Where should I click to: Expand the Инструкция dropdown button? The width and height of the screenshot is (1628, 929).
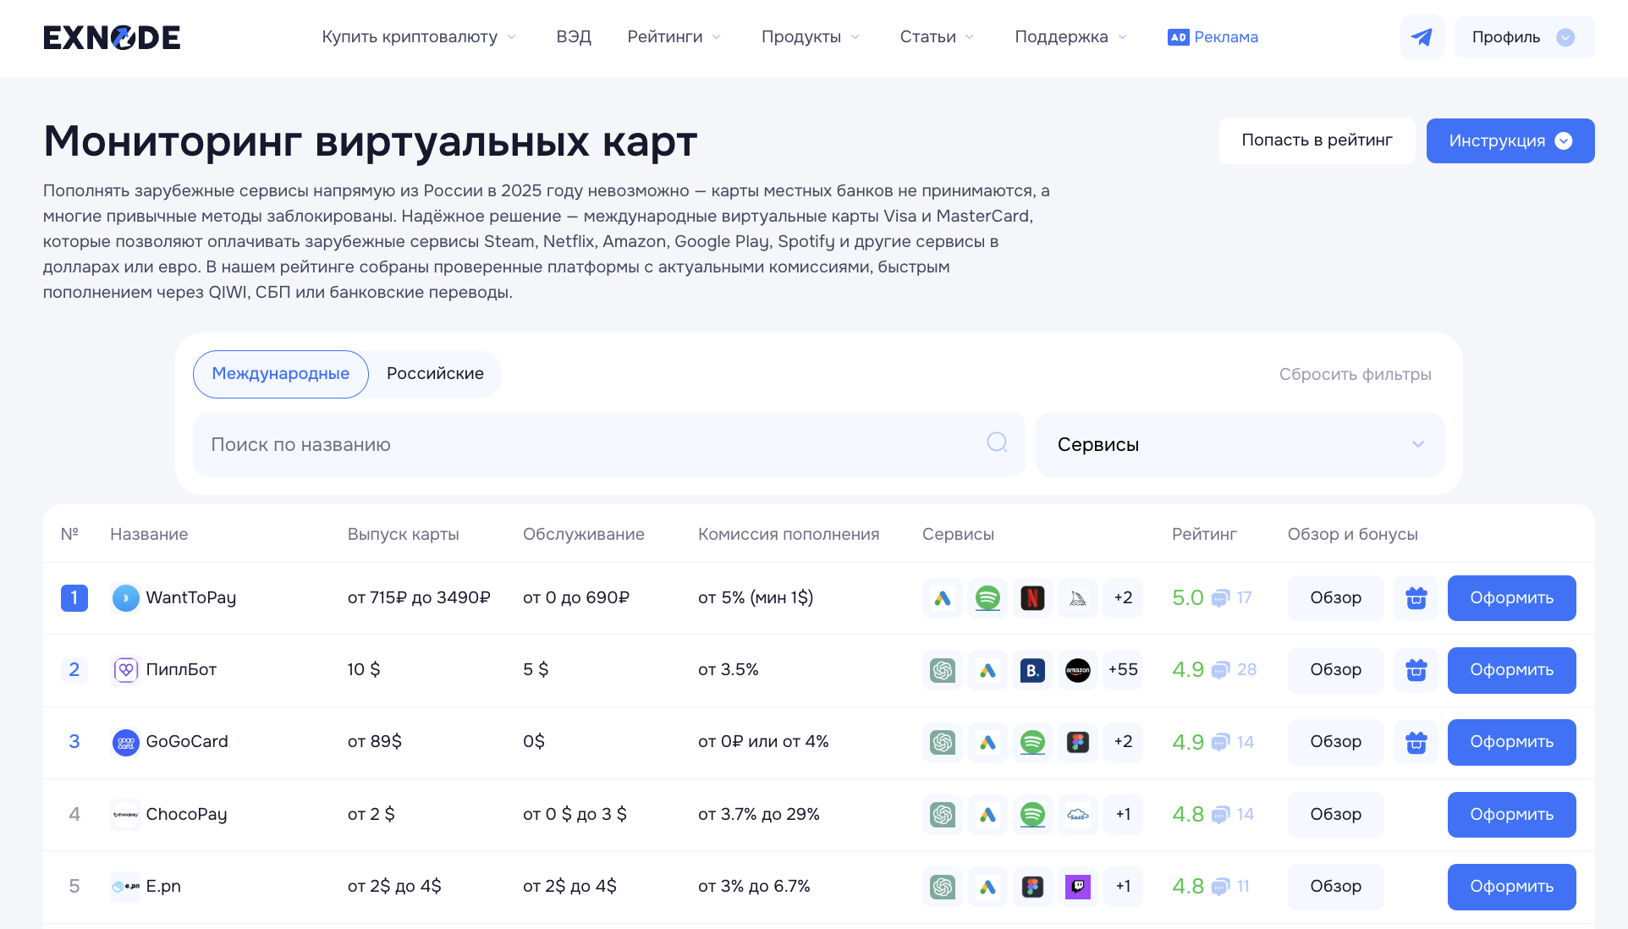1510,140
